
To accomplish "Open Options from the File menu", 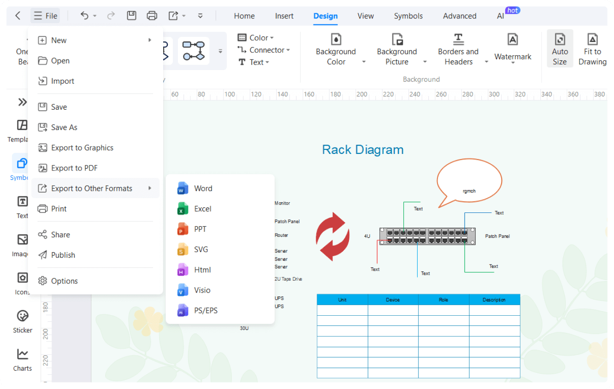I will pos(95,281).
